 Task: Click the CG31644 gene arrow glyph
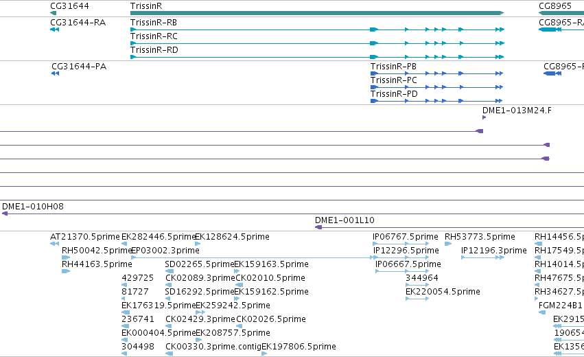pyautogui.click(x=53, y=13)
